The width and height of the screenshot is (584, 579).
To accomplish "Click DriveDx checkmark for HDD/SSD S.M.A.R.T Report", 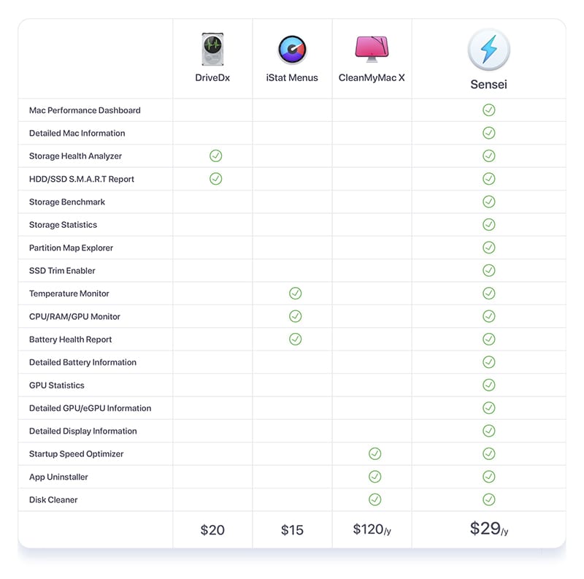I will (x=215, y=179).
